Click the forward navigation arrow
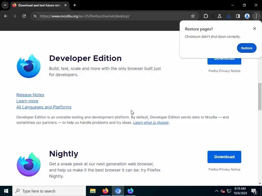Viewport: 262px width, 196px height. pos(15,16)
